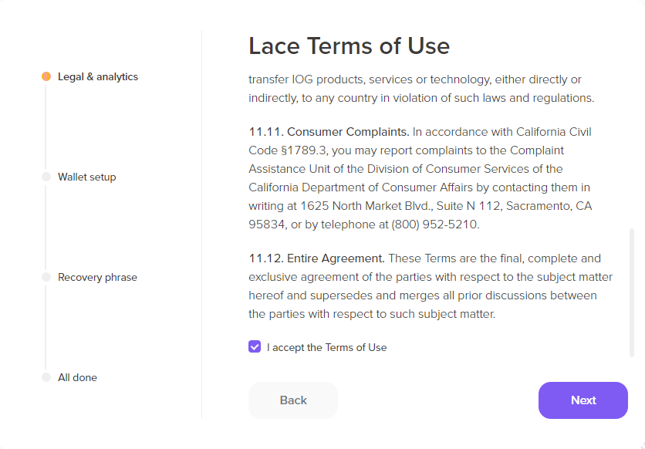Viewport: 645px width, 449px height.
Task: Click the grey Wallet setup step dot
Action: pyautogui.click(x=46, y=177)
